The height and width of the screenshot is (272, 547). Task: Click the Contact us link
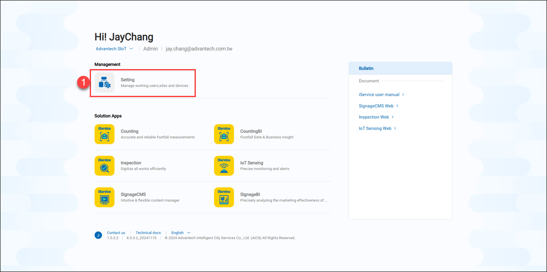coord(116,233)
